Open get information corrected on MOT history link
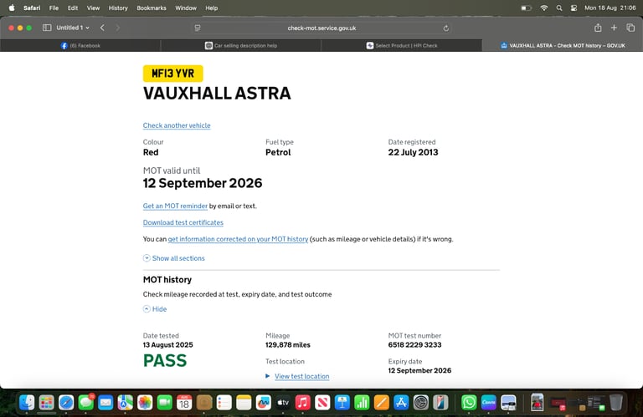This screenshot has width=643, height=417. [x=238, y=239]
